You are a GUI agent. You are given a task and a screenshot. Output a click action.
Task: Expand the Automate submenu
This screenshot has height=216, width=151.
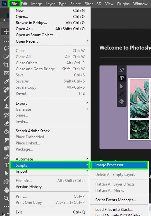[50, 159]
